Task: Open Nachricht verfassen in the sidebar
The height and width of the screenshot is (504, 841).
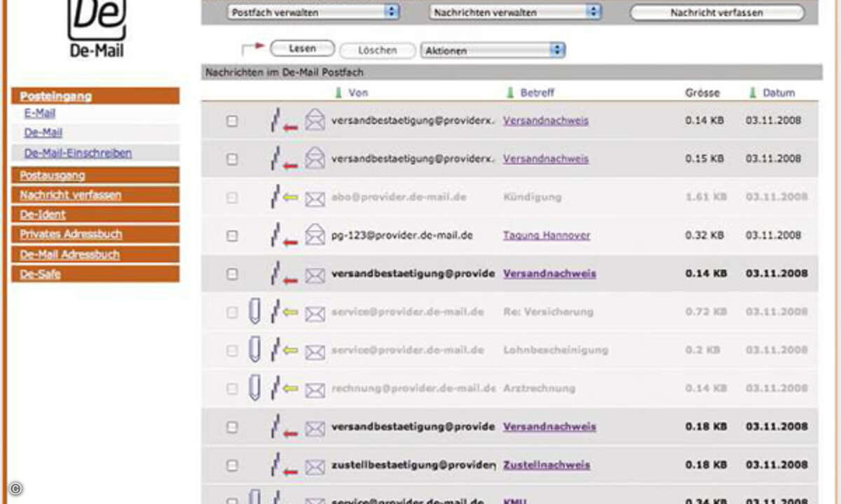Action: tap(95, 195)
